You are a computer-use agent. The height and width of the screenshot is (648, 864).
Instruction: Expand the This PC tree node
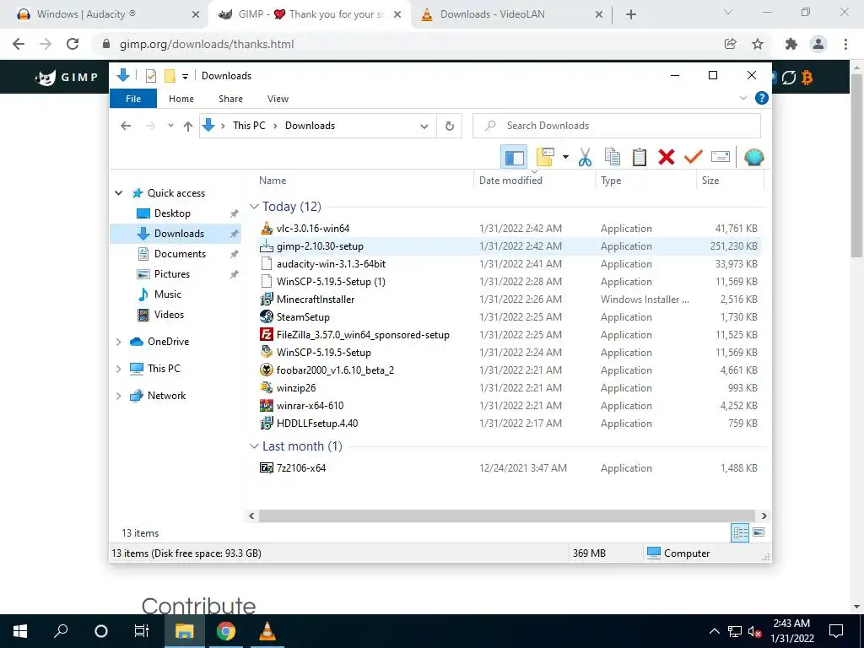point(118,369)
